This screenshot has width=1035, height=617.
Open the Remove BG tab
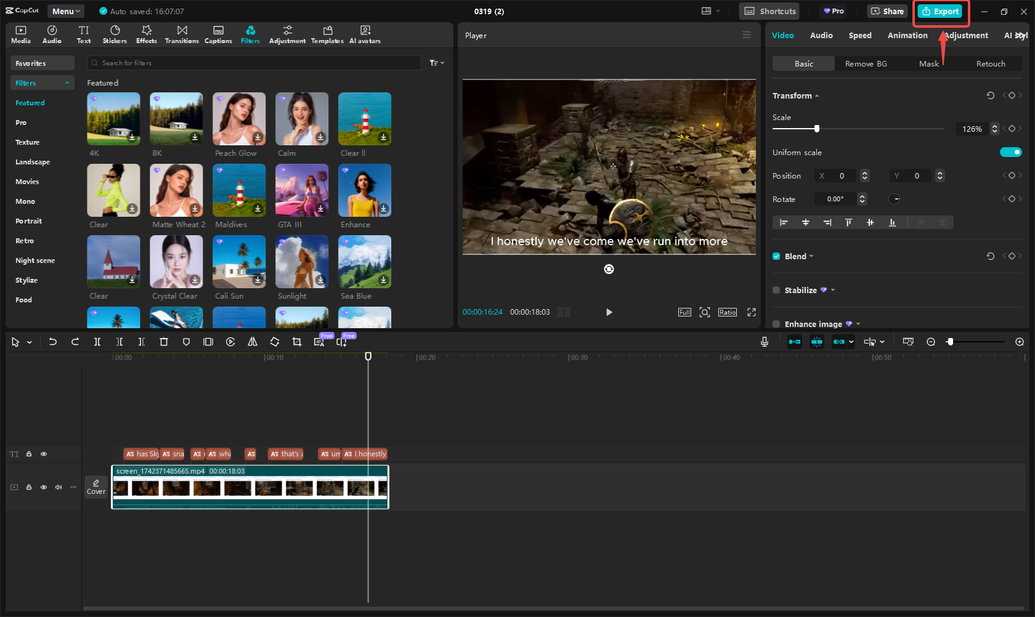pyautogui.click(x=866, y=63)
